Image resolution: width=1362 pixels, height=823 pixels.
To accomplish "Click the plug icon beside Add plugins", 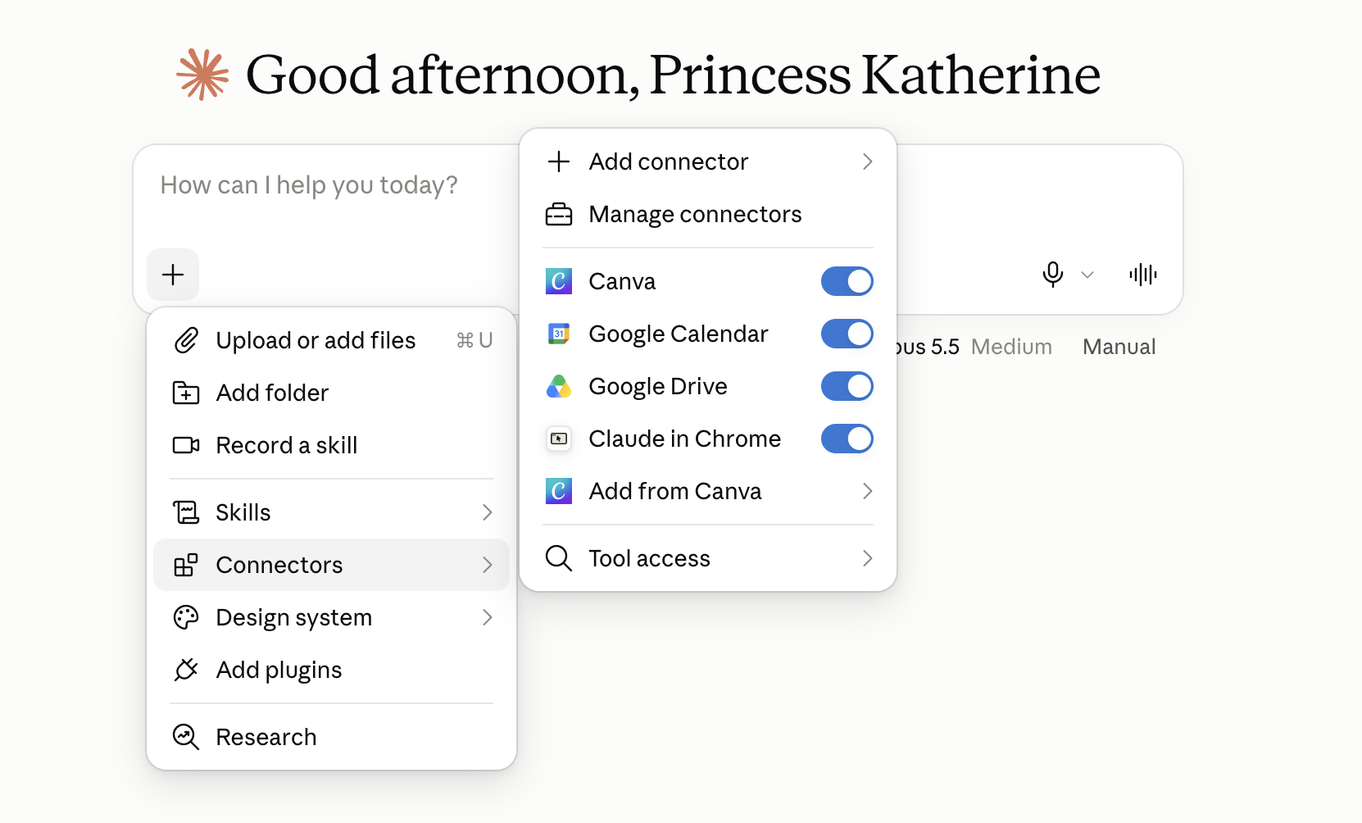I will 186,670.
